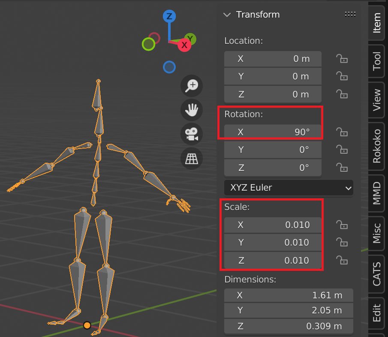Open the Misc sidebar tab
Image resolution: width=388 pixels, height=337 pixels.
(376, 234)
